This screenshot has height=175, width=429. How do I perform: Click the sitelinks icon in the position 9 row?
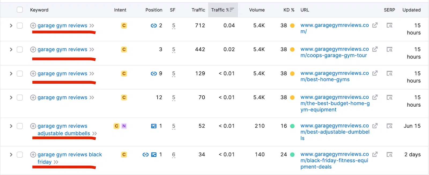click(154, 73)
